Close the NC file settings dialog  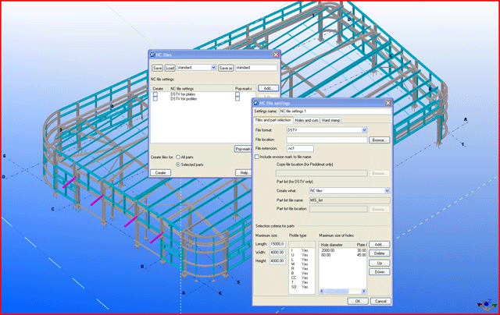388,103
